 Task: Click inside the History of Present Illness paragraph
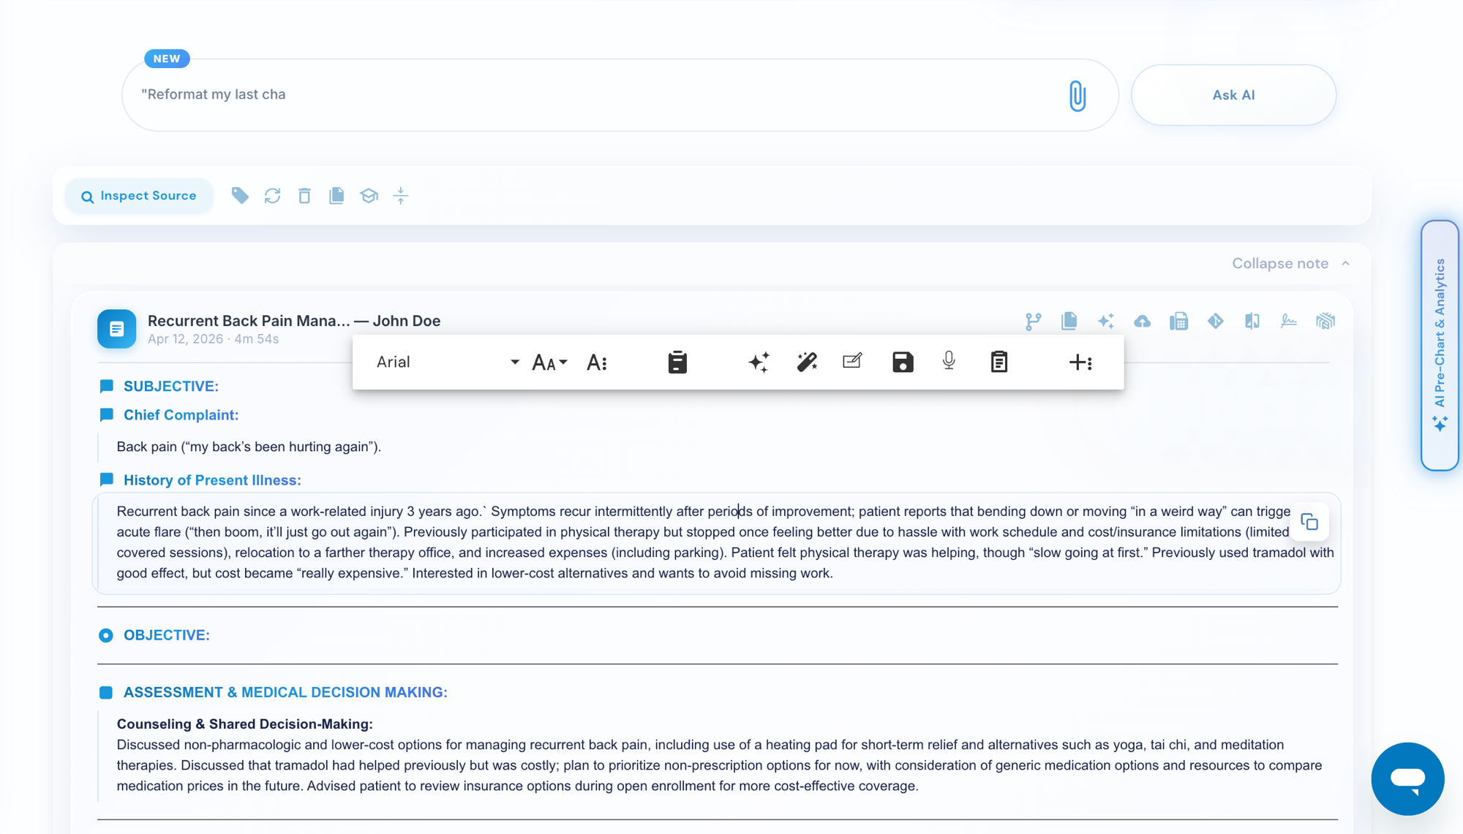click(x=716, y=542)
